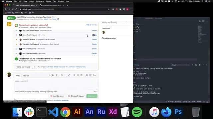
Task: Click Merge pull request button
Action: click(24, 67)
